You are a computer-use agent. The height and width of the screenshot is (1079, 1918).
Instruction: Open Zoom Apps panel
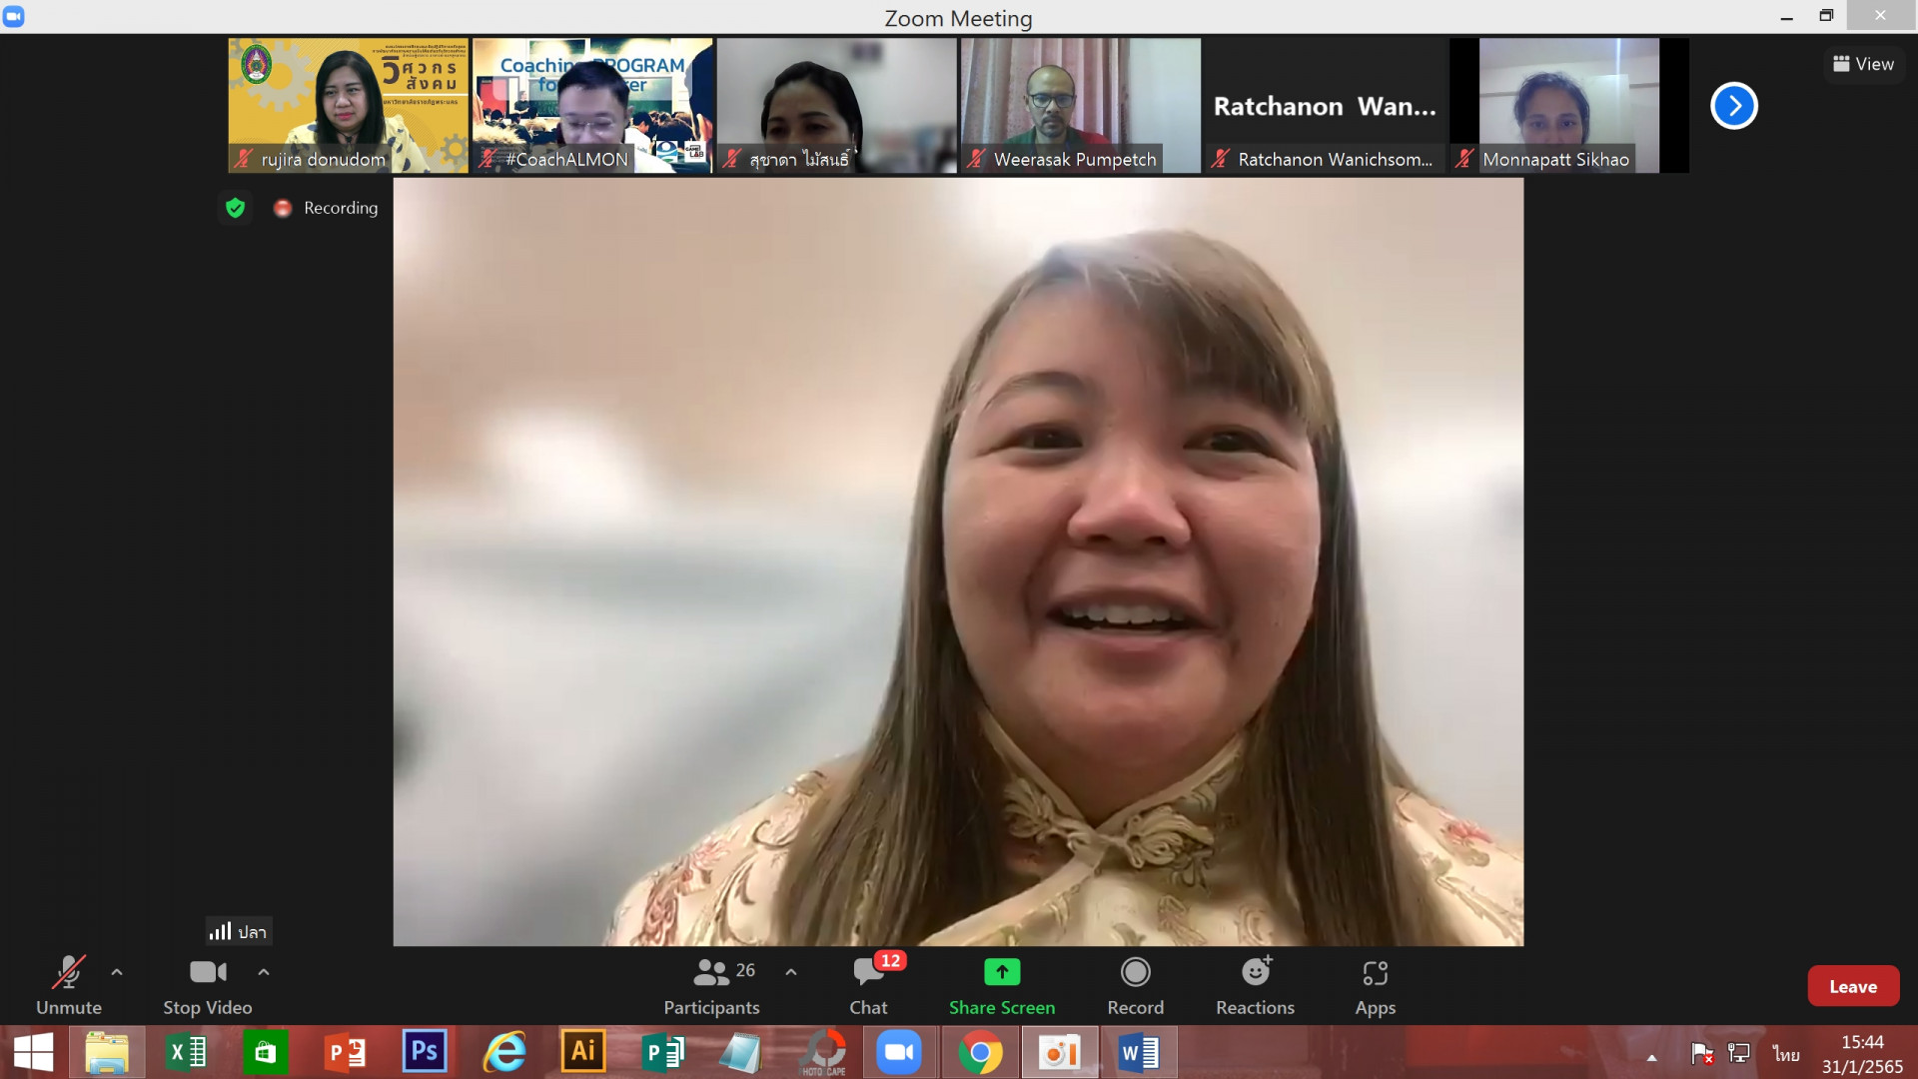(1376, 986)
